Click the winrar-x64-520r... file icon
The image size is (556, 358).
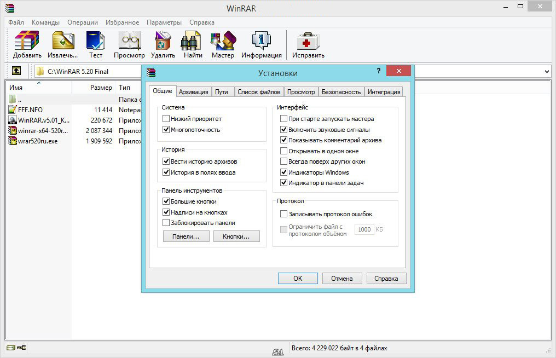[13, 131]
